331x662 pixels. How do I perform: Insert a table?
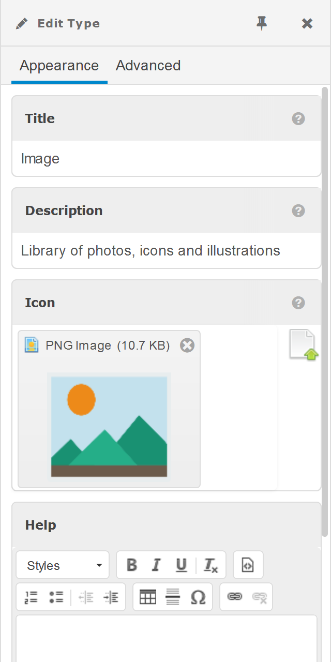coord(148,597)
